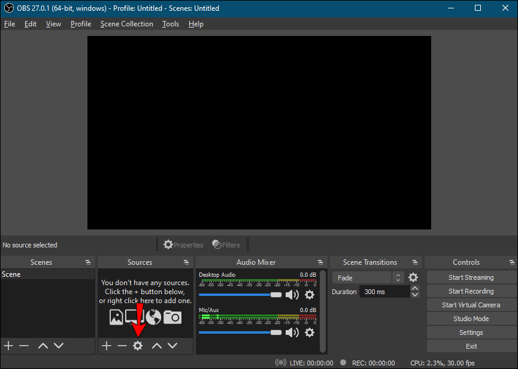The width and height of the screenshot is (518, 369).
Task: Click the remove source minus icon
Action: point(122,346)
